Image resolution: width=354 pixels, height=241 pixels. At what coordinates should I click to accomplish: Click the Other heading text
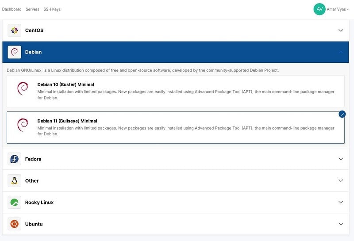click(32, 180)
